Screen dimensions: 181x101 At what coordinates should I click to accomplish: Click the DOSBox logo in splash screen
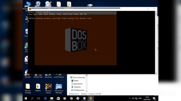click(76, 40)
